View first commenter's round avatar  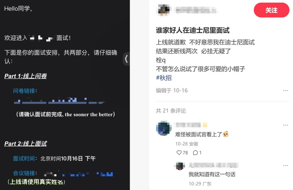[x=164, y=128]
